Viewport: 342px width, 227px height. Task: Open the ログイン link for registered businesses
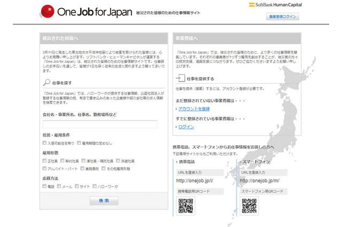coord(186,127)
